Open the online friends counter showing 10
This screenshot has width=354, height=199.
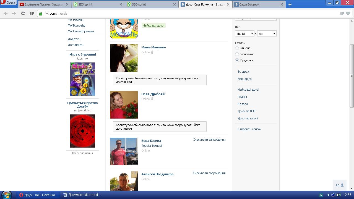pos(339,185)
